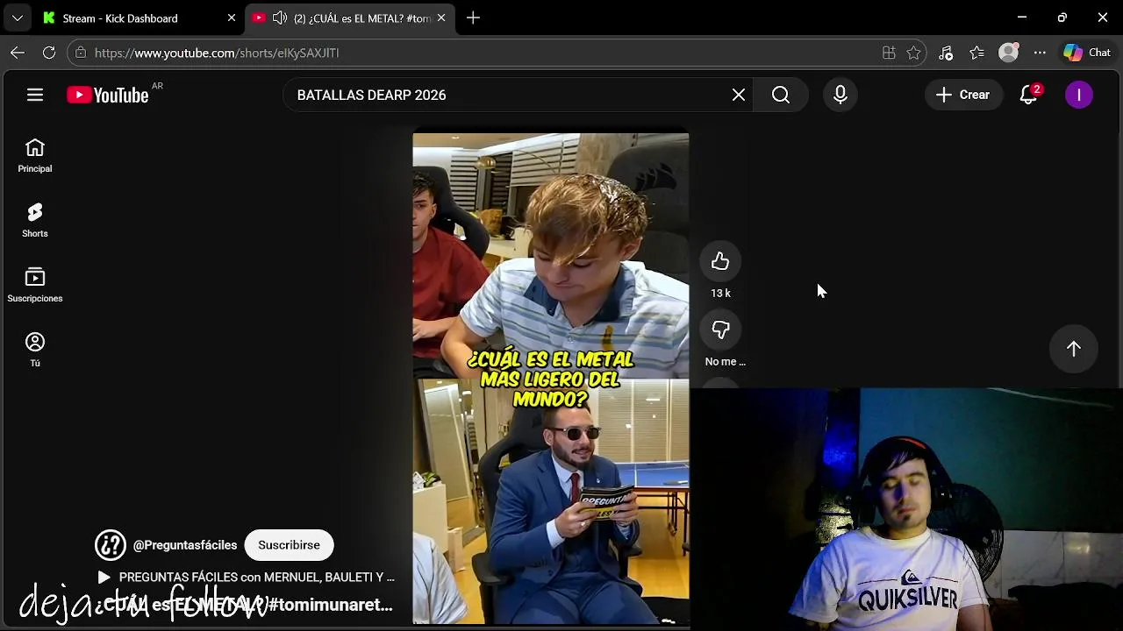Open browser settings and more menu
The width and height of the screenshot is (1123, 631).
click(1040, 53)
